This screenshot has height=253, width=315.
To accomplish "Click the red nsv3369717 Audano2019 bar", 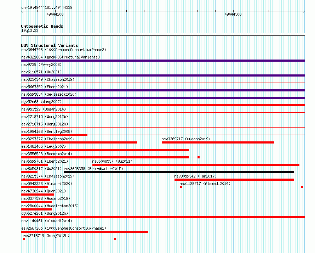I will [x=218, y=142].
